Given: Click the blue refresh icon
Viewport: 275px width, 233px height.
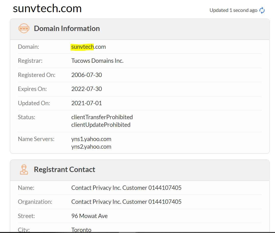Looking at the screenshot, I should (x=262, y=10).
